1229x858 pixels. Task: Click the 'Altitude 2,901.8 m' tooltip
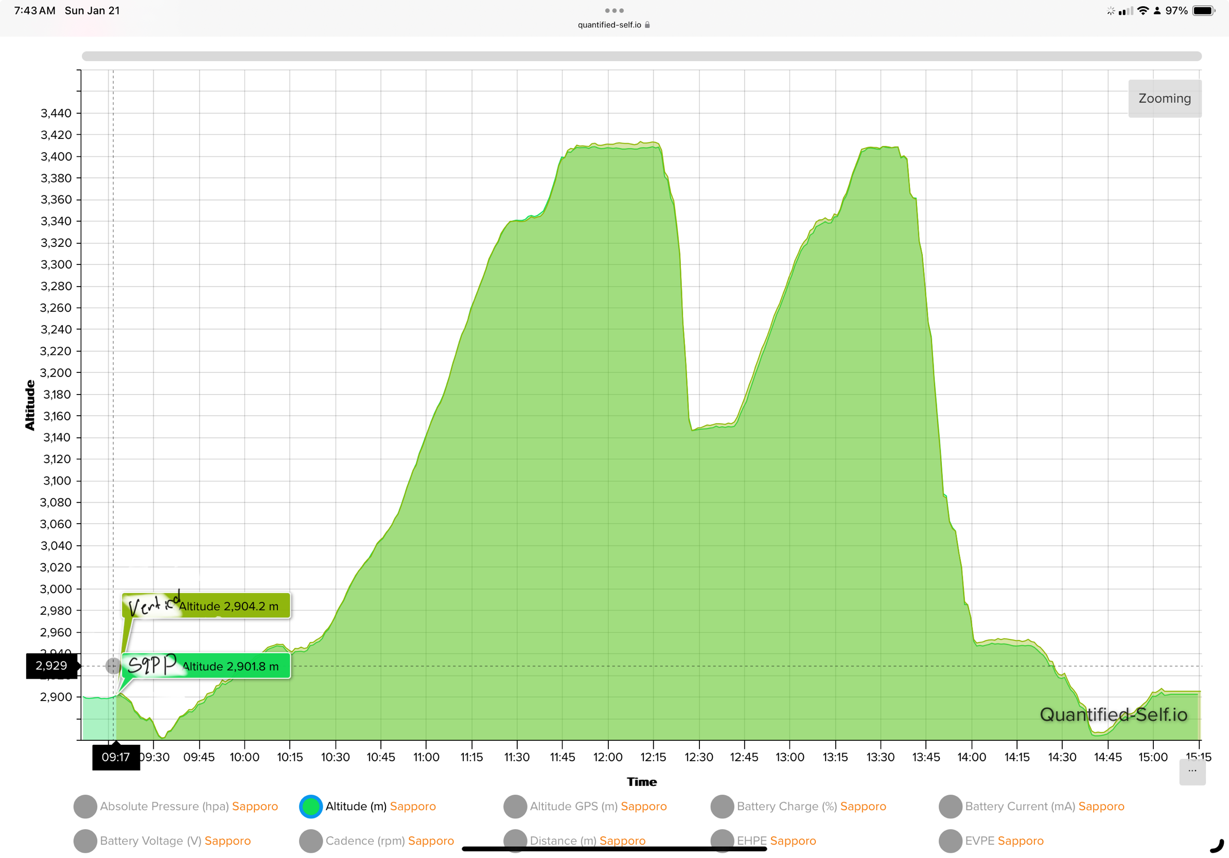tap(206, 666)
